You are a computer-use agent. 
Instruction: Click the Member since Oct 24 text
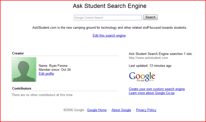pos(55,70)
